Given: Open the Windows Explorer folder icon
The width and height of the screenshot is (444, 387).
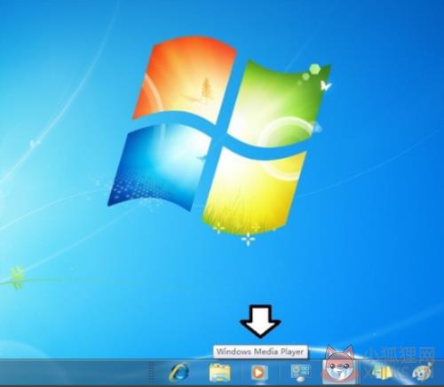Looking at the screenshot, I should [x=219, y=373].
